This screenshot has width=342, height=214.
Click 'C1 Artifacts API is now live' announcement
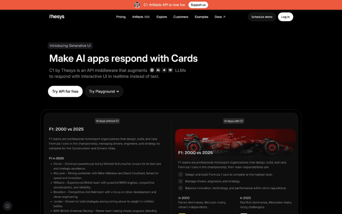(x=164, y=5)
